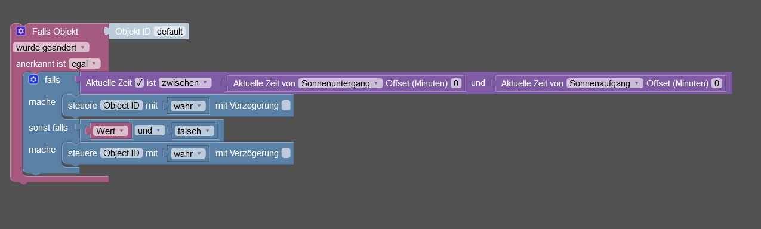Image resolution: width=761 pixels, height=229 pixels.
Task: Click the gear icon on Falls Objekt block
Action: pyautogui.click(x=21, y=31)
